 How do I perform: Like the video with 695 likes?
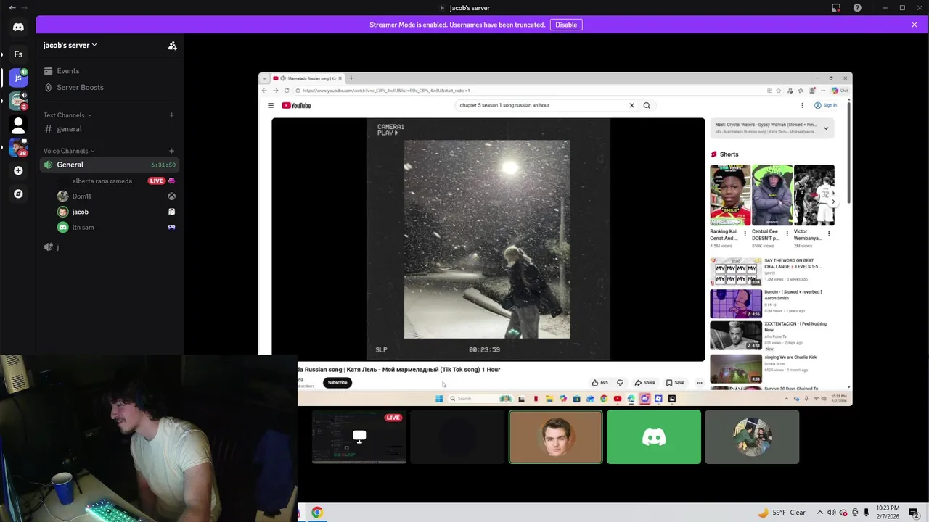click(x=599, y=383)
